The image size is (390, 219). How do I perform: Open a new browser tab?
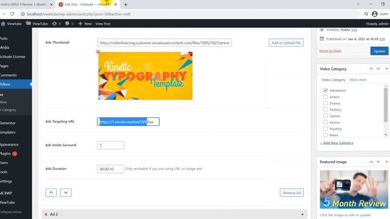pyautogui.click(x=126, y=4)
